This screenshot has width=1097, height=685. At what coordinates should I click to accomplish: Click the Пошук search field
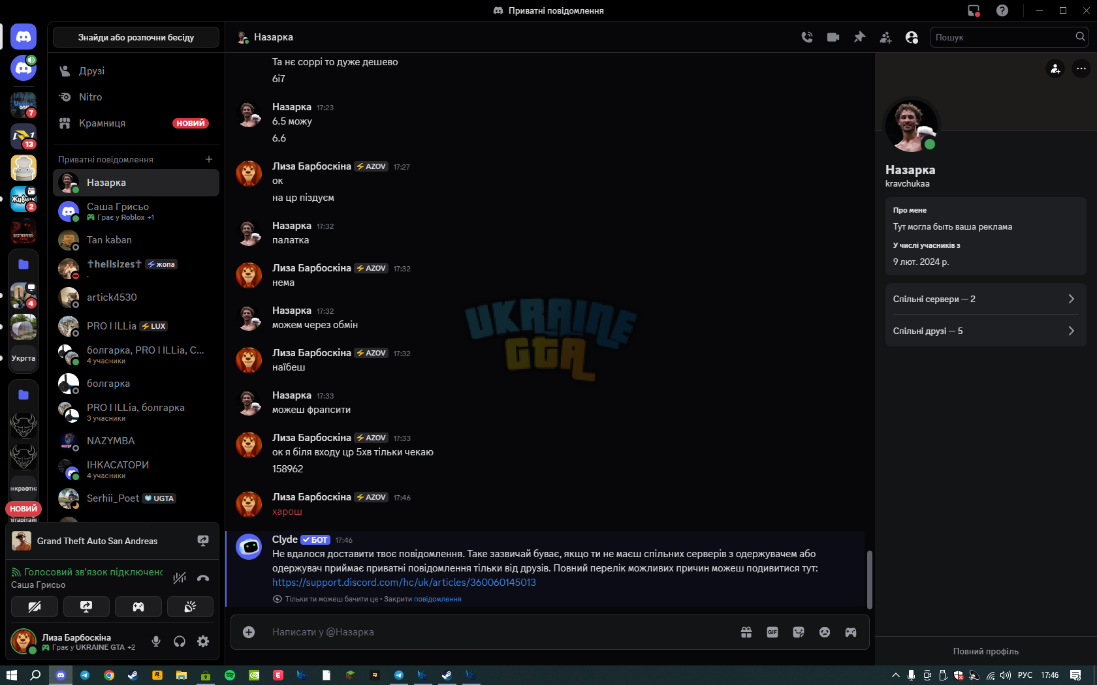[x=1009, y=37]
